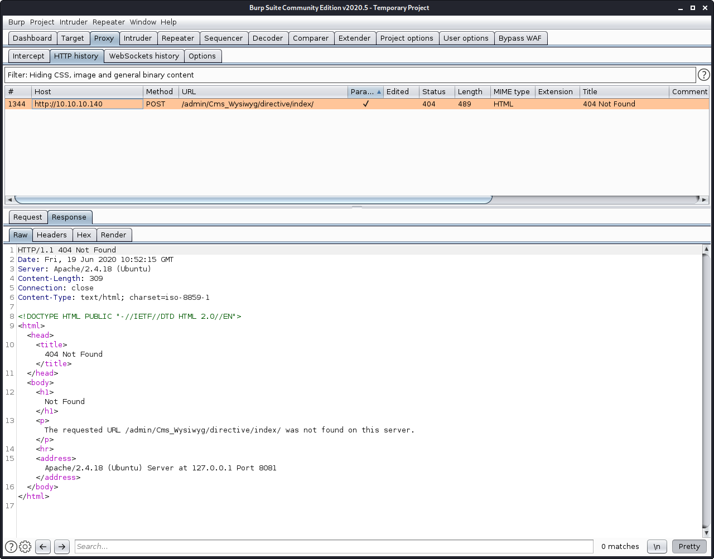This screenshot has width=714, height=559.
Task: Open the Project menu
Action: [x=42, y=22]
